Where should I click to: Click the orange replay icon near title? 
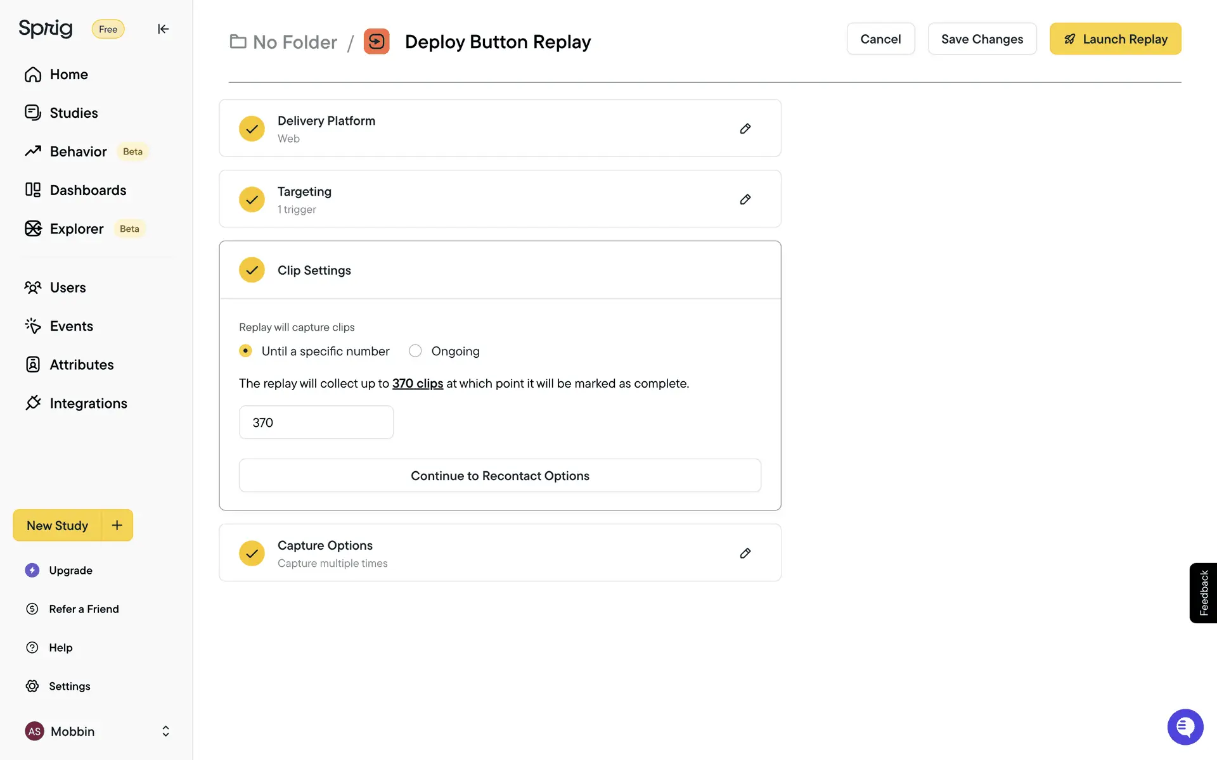click(377, 42)
